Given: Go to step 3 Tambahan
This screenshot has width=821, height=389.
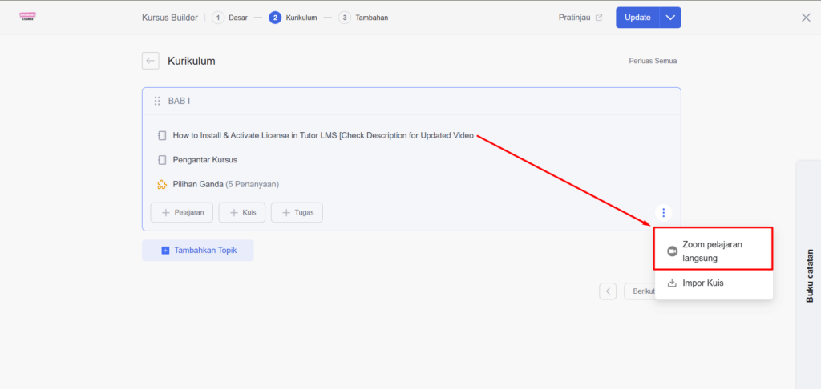Looking at the screenshot, I should [x=363, y=18].
